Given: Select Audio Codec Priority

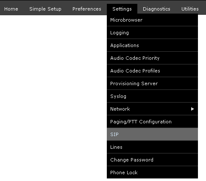Looking at the screenshot, I should tap(152, 58).
